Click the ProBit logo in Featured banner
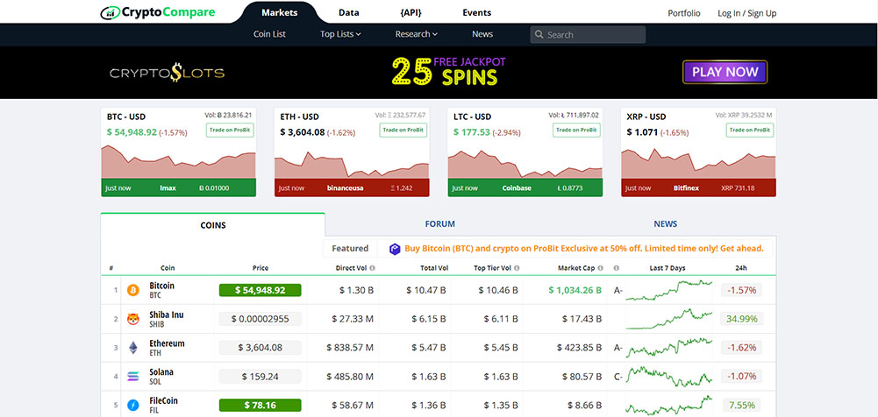Image resolution: width=878 pixels, height=417 pixels. click(396, 249)
